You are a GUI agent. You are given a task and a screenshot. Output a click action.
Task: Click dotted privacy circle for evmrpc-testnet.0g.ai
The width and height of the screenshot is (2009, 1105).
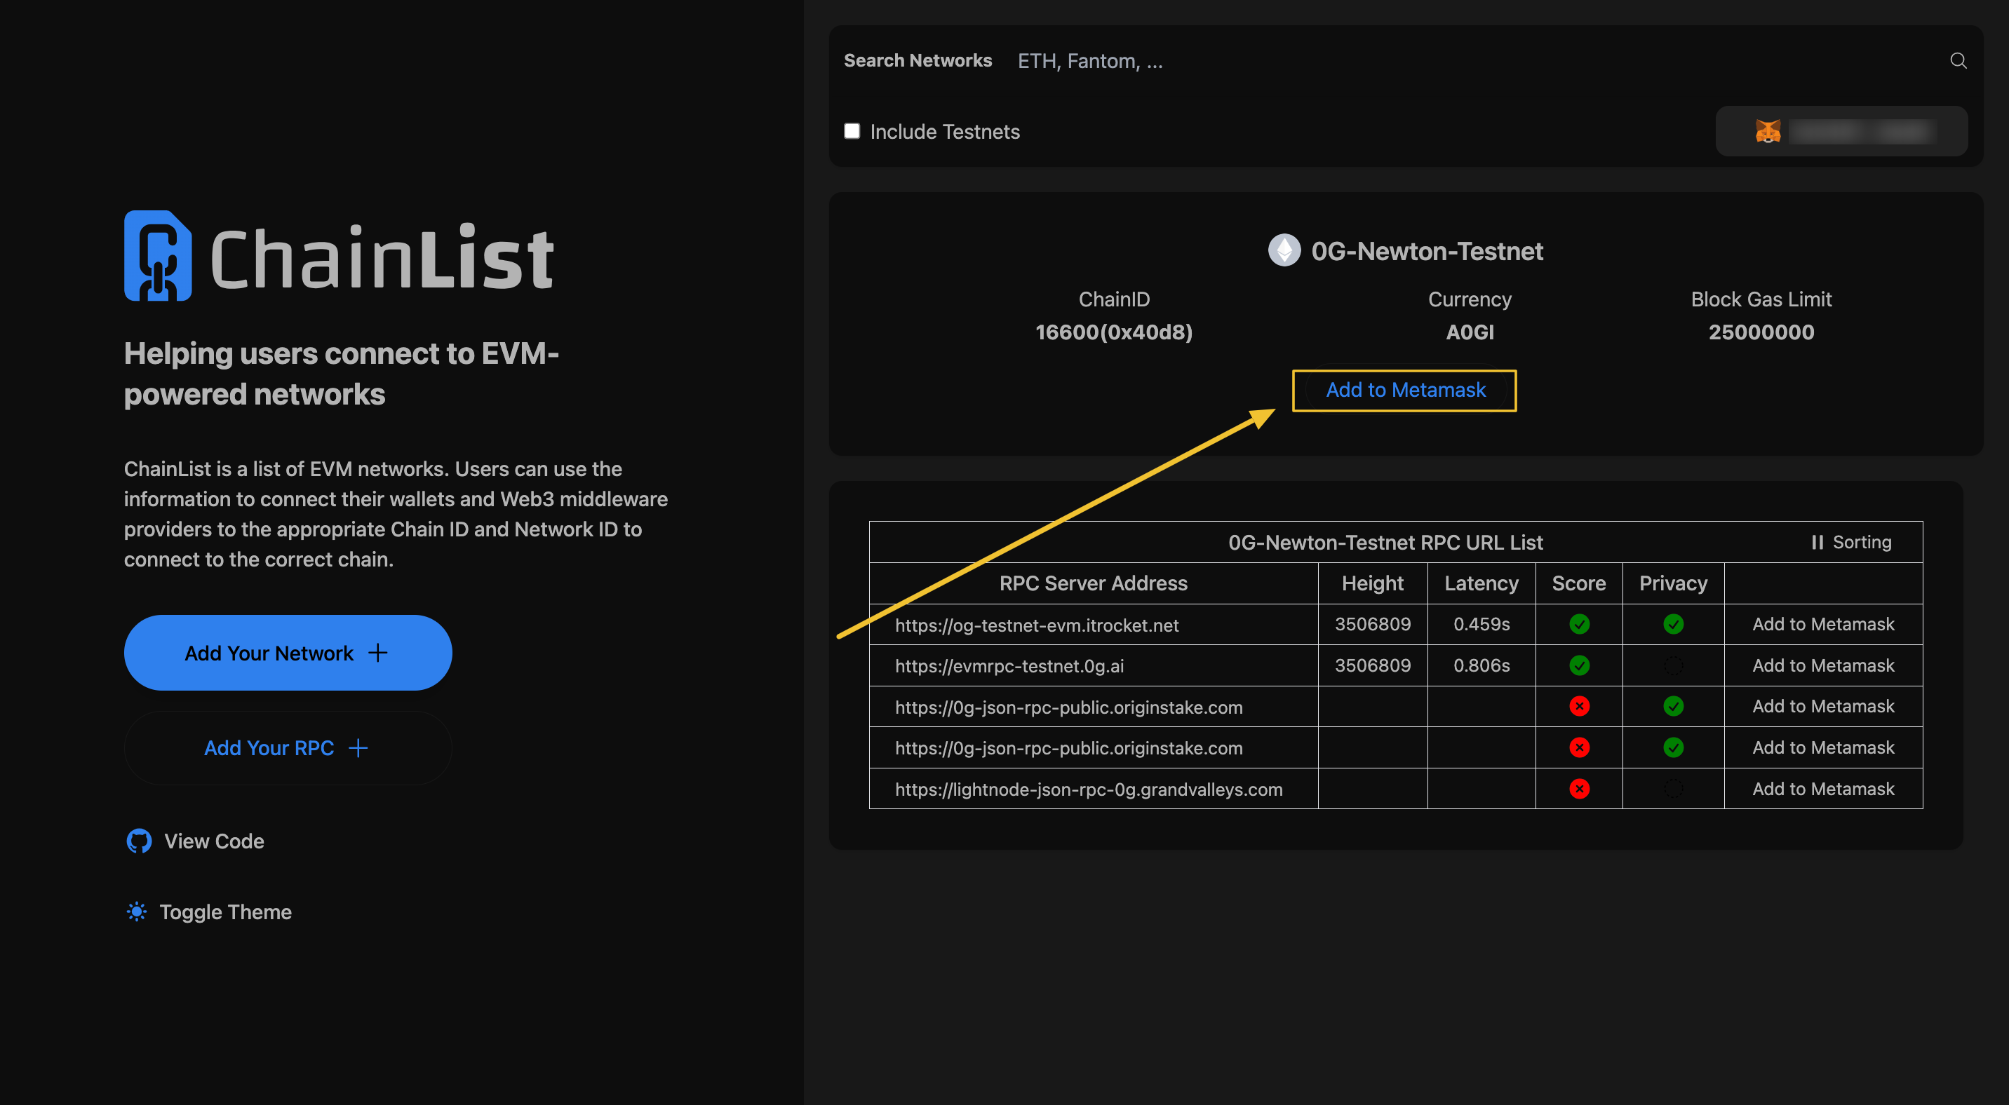[x=1673, y=665]
